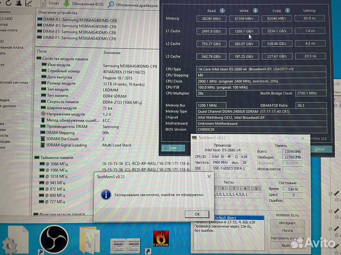Image resolution: width=341 pixels, height=255 pixels.
Task: Click the Поле column header
Action: (42, 51)
